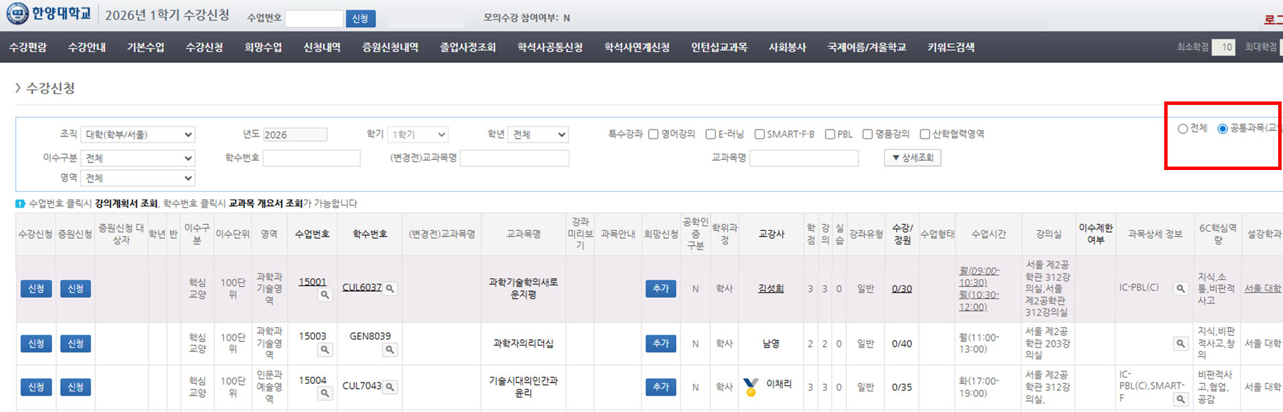Check the PBL checkbox

click(830, 134)
